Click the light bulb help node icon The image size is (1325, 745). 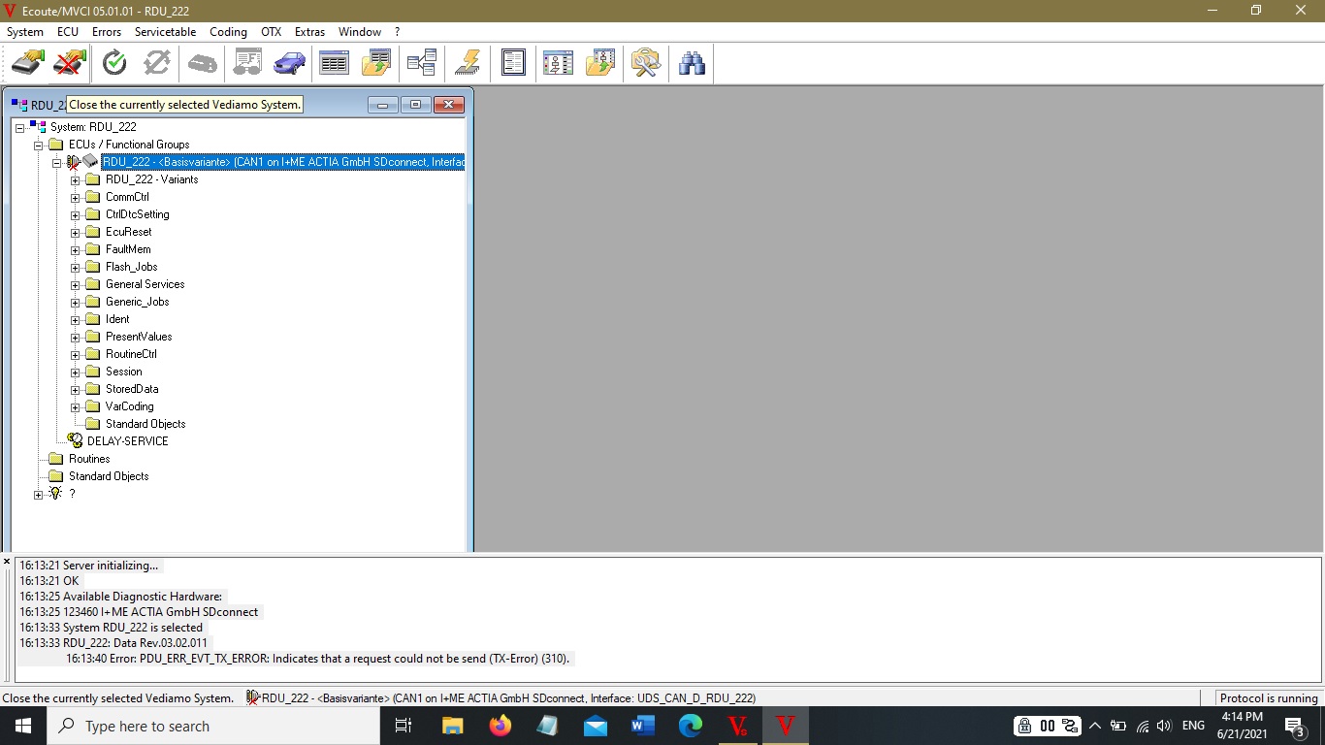pos(55,494)
